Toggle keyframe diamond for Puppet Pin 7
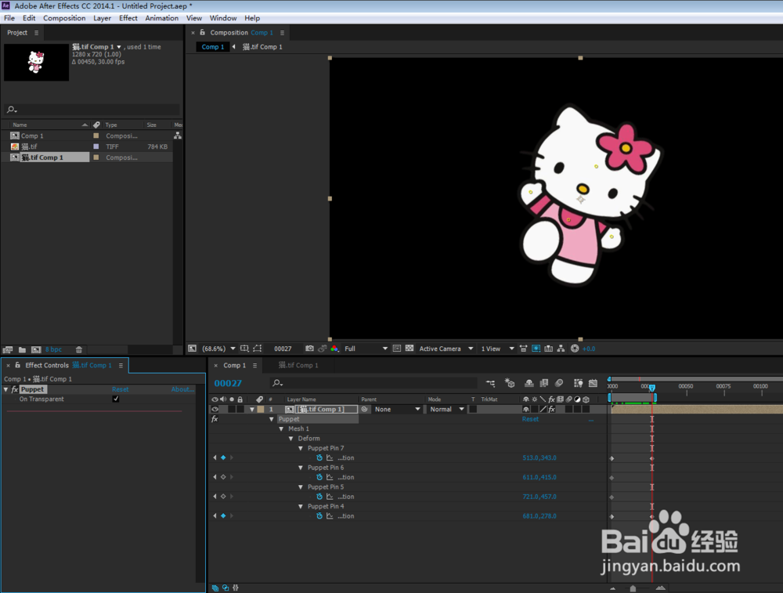This screenshot has width=783, height=593. (223, 457)
